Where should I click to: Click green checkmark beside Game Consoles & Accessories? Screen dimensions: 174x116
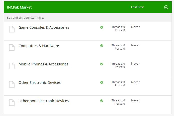point(102,27)
